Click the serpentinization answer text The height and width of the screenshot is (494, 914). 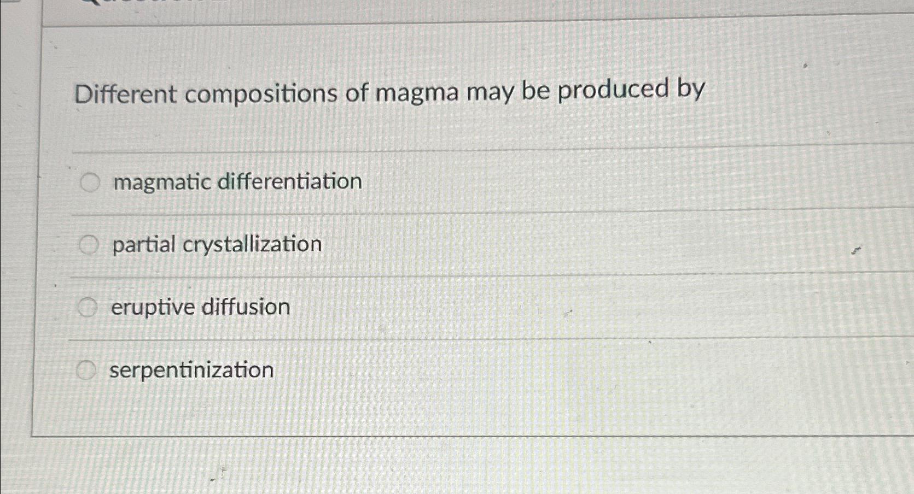point(190,370)
